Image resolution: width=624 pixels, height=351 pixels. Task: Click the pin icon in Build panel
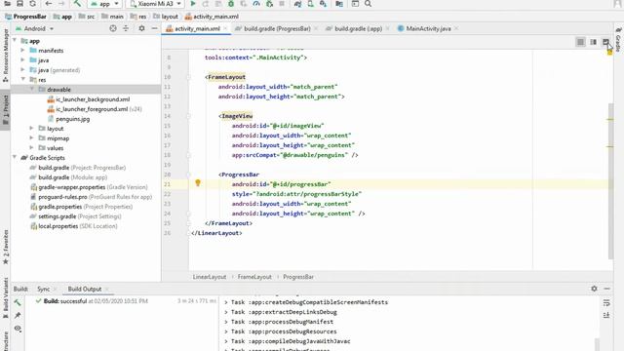click(18, 316)
